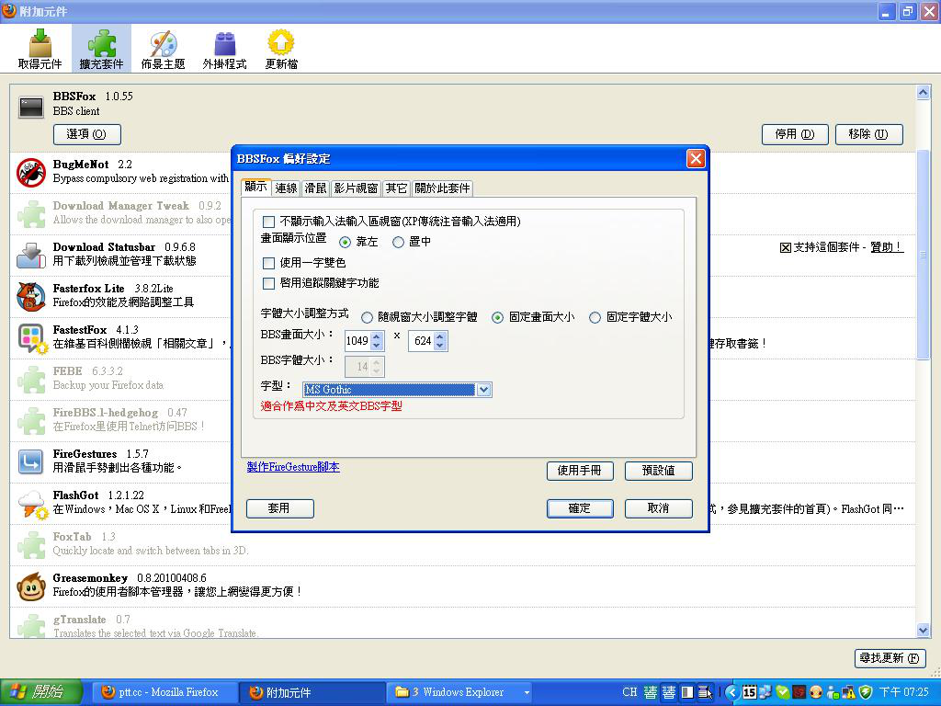Close the BBSFox 偏好設定 dialog
Screen dimensions: 941x706
pos(696,158)
